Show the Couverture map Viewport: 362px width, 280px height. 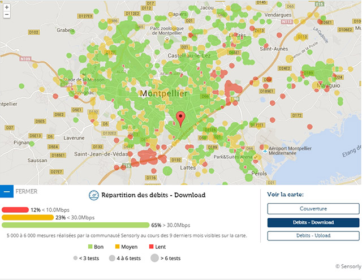[x=313, y=209]
